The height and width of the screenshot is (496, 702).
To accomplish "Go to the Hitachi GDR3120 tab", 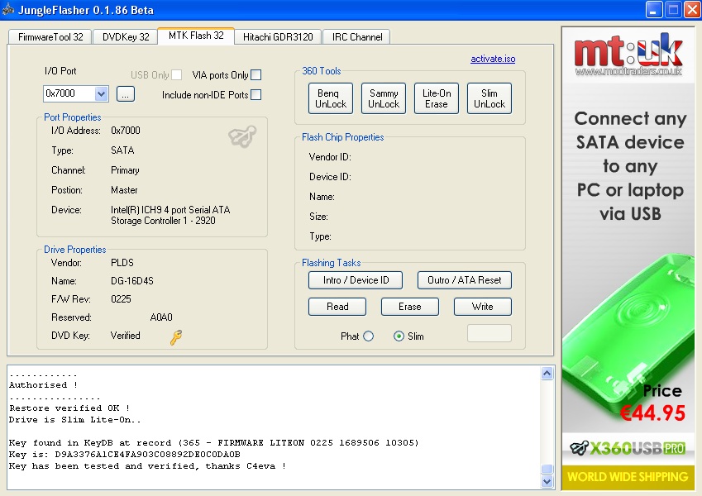I will coord(278,36).
